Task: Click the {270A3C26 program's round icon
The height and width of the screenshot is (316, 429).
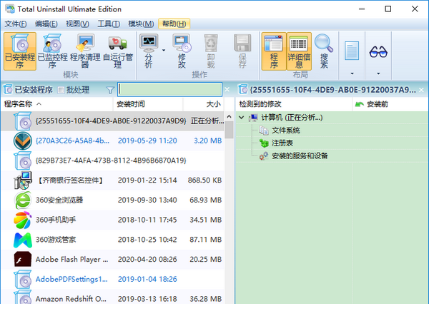Action: coord(23,141)
